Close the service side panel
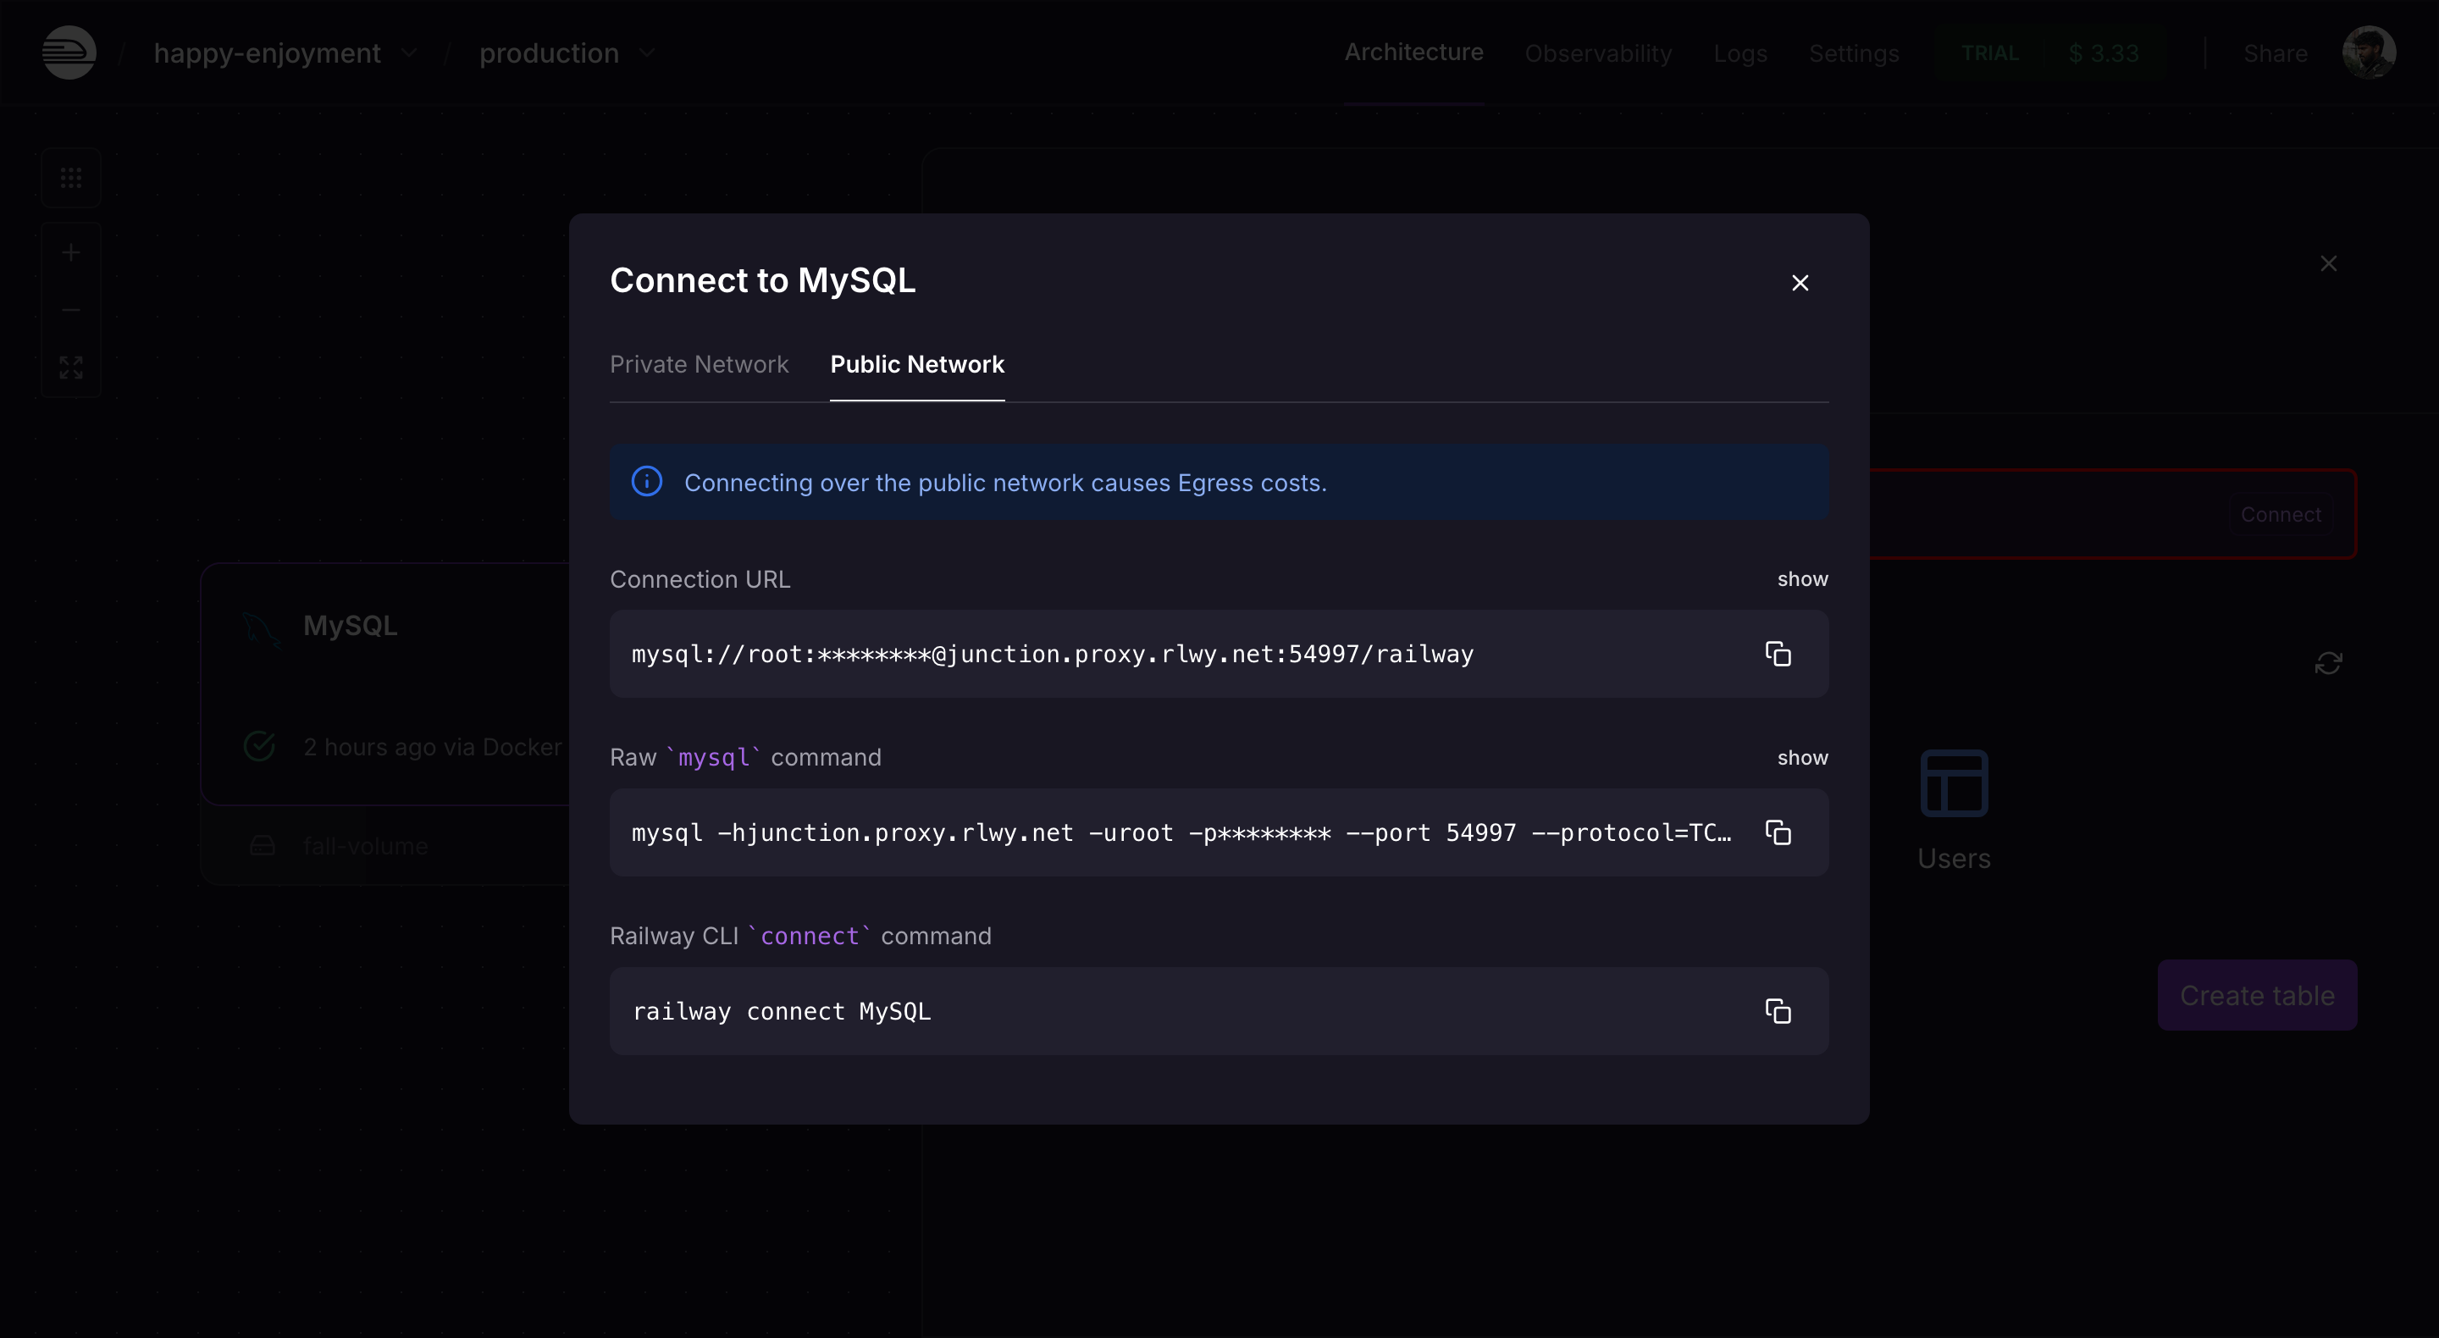This screenshot has height=1338, width=2439. click(2328, 263)
